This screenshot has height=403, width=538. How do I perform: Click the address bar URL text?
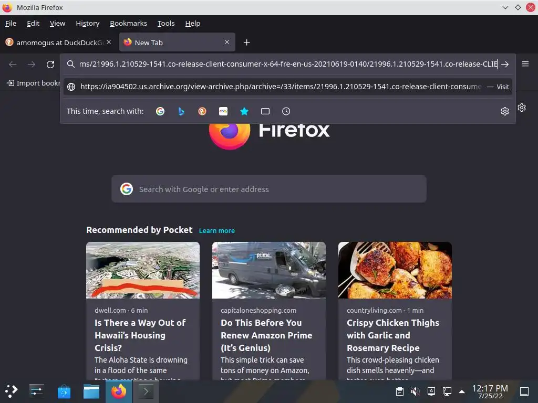click(x=288, y=64)
